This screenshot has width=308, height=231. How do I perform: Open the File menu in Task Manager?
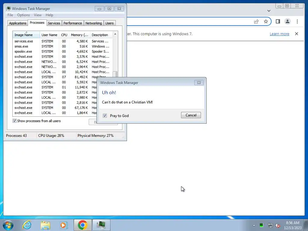point(10,15)
